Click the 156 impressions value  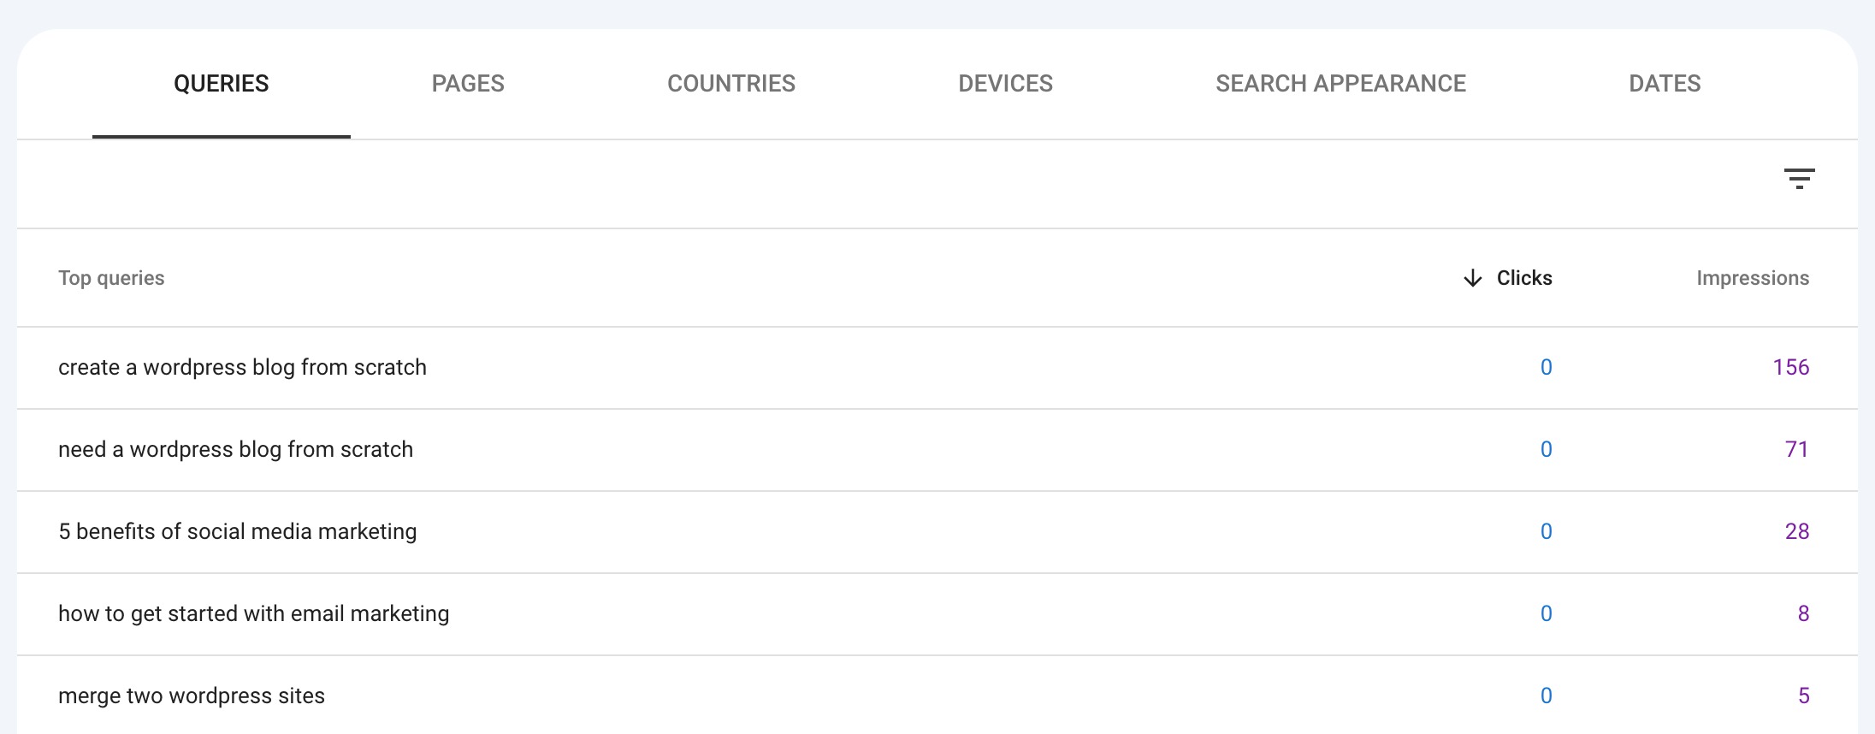1789,367
